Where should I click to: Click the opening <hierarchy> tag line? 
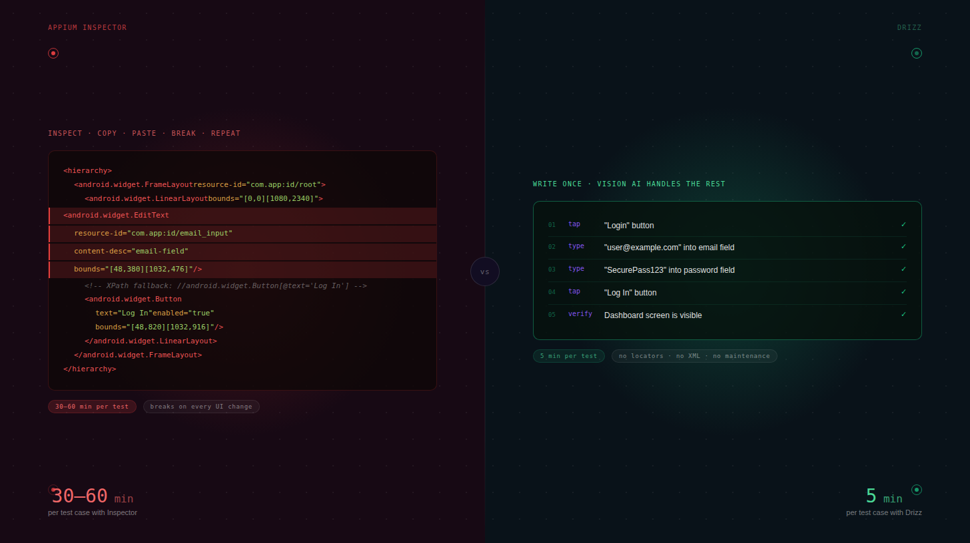pos(87,170)
